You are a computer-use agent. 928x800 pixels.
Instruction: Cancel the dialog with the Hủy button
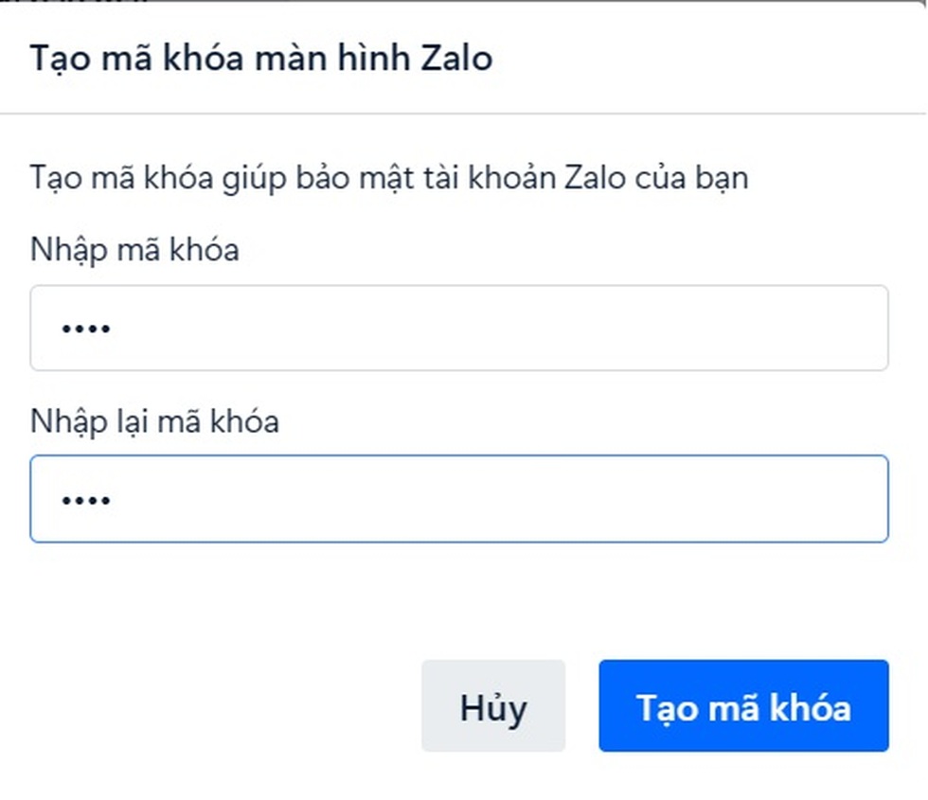pyautogui.click(x=492, y=706)
